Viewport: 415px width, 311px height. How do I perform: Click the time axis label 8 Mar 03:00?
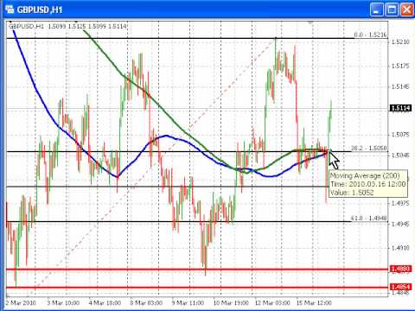pyautogui.click(x=146, y=303)
